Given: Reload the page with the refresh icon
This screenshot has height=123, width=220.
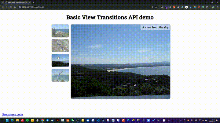Looking at the screenshot, I should [11, 7].
